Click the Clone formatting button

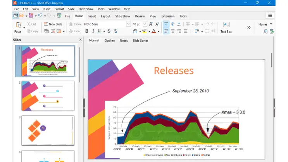click(75, 24)
